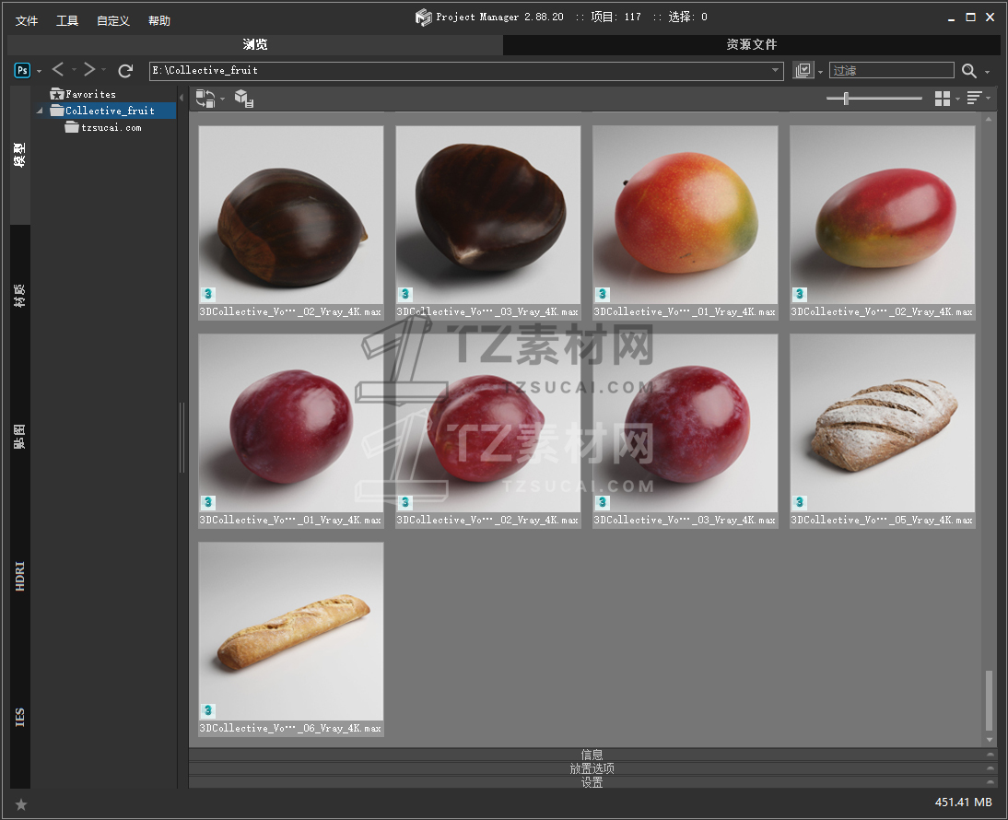
Task: Select the 材质 materials side tab
Action: tap(19, 296)
